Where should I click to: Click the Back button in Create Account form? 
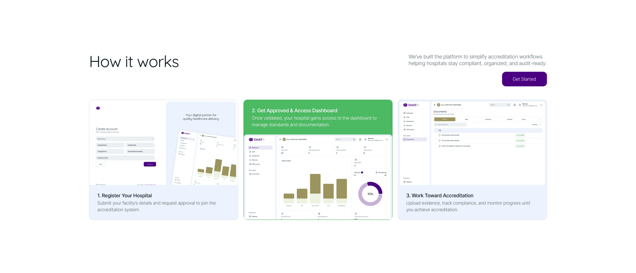pyautogui.click(x=101, y=164)
